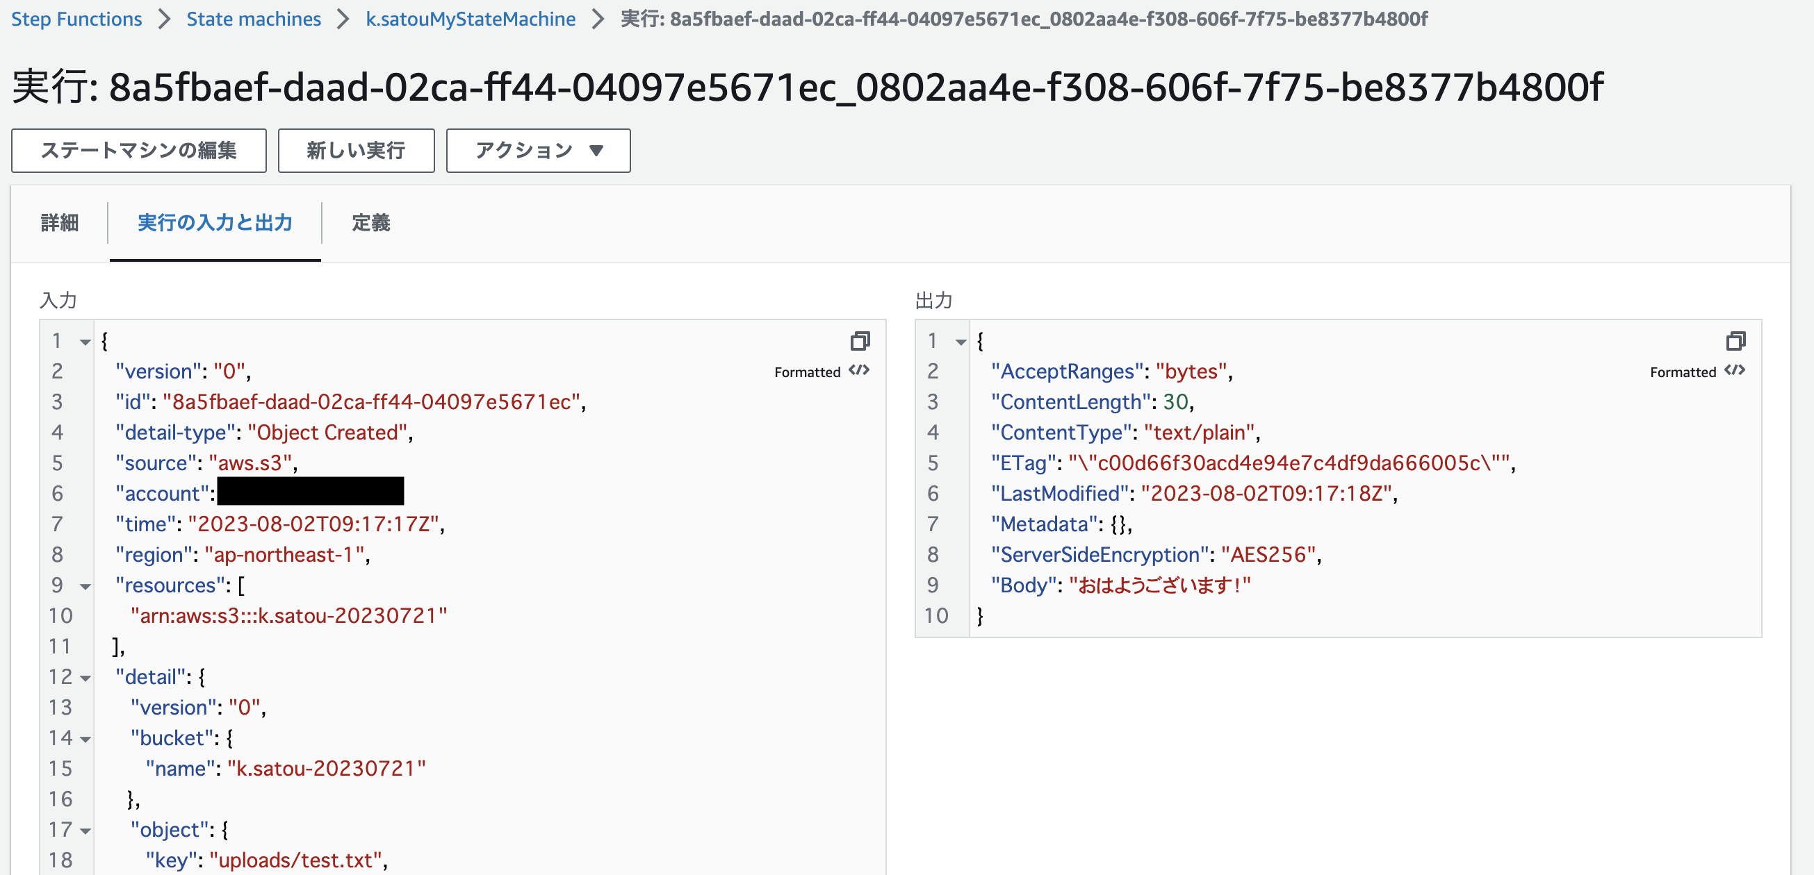
Task: Switch to the 詳細 tab
Action: (x=59, y=223)
